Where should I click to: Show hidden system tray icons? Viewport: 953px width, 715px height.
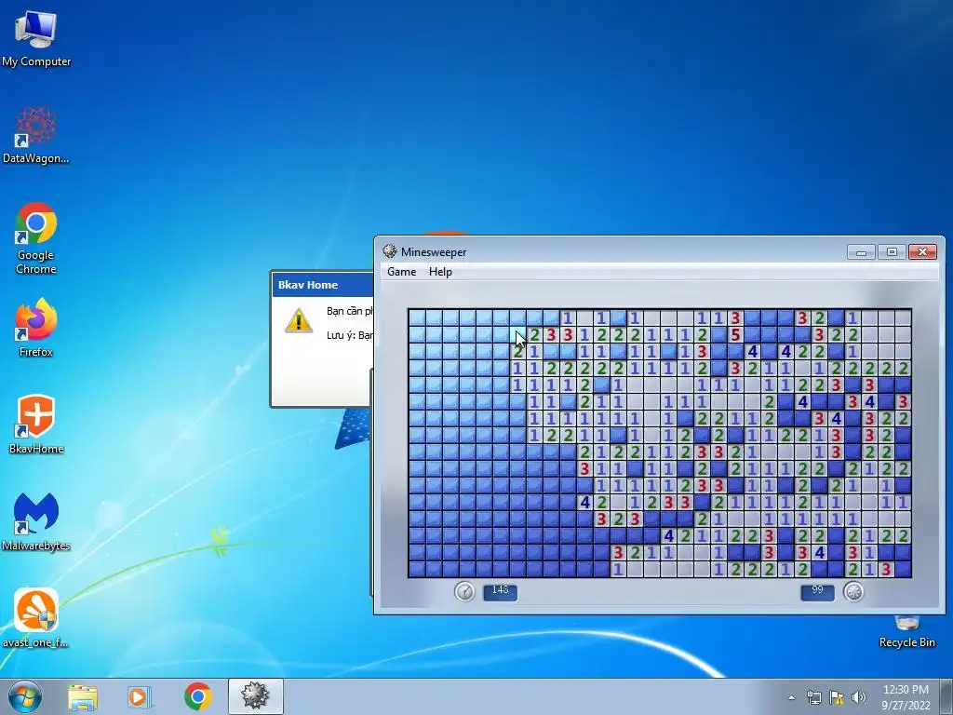(x=791, y=697)
